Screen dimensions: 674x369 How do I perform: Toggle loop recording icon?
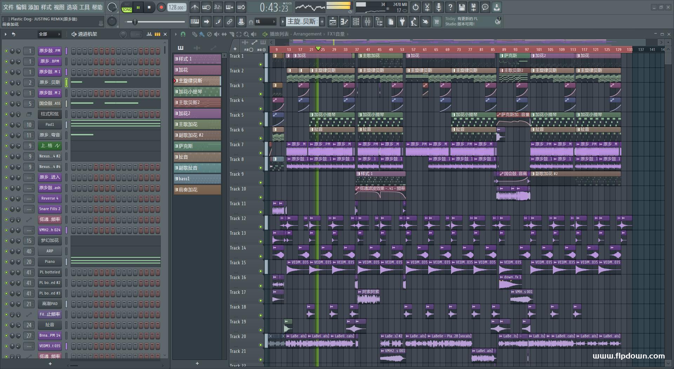click(241, 7)
